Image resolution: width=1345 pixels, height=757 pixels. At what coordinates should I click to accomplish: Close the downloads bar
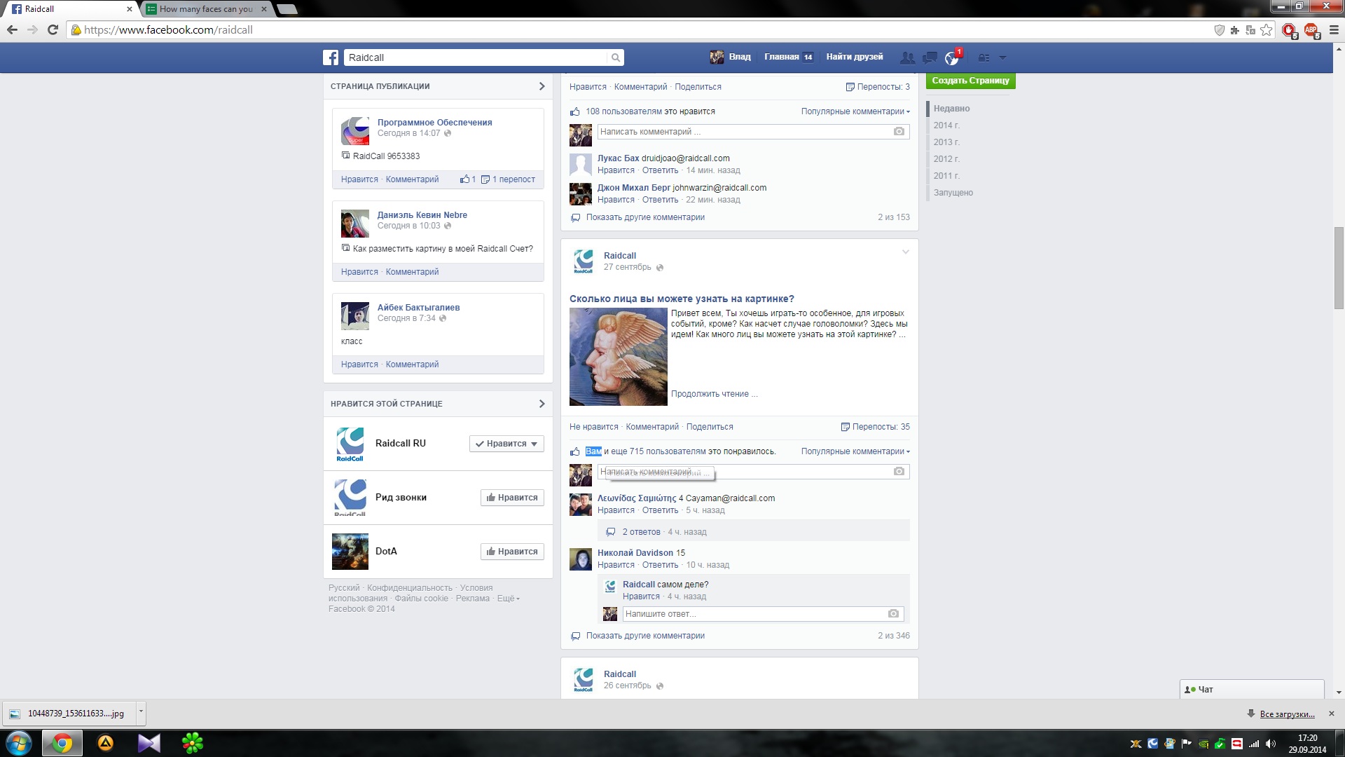[1332, 714]
